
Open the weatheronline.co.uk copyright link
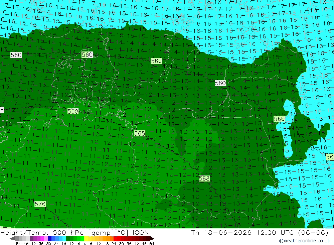304,241
